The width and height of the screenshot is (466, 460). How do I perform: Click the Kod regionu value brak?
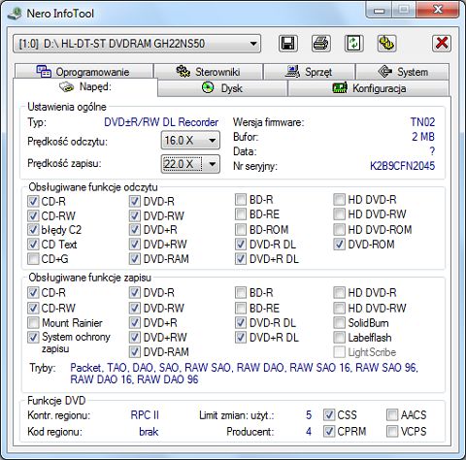click(149, 432)
